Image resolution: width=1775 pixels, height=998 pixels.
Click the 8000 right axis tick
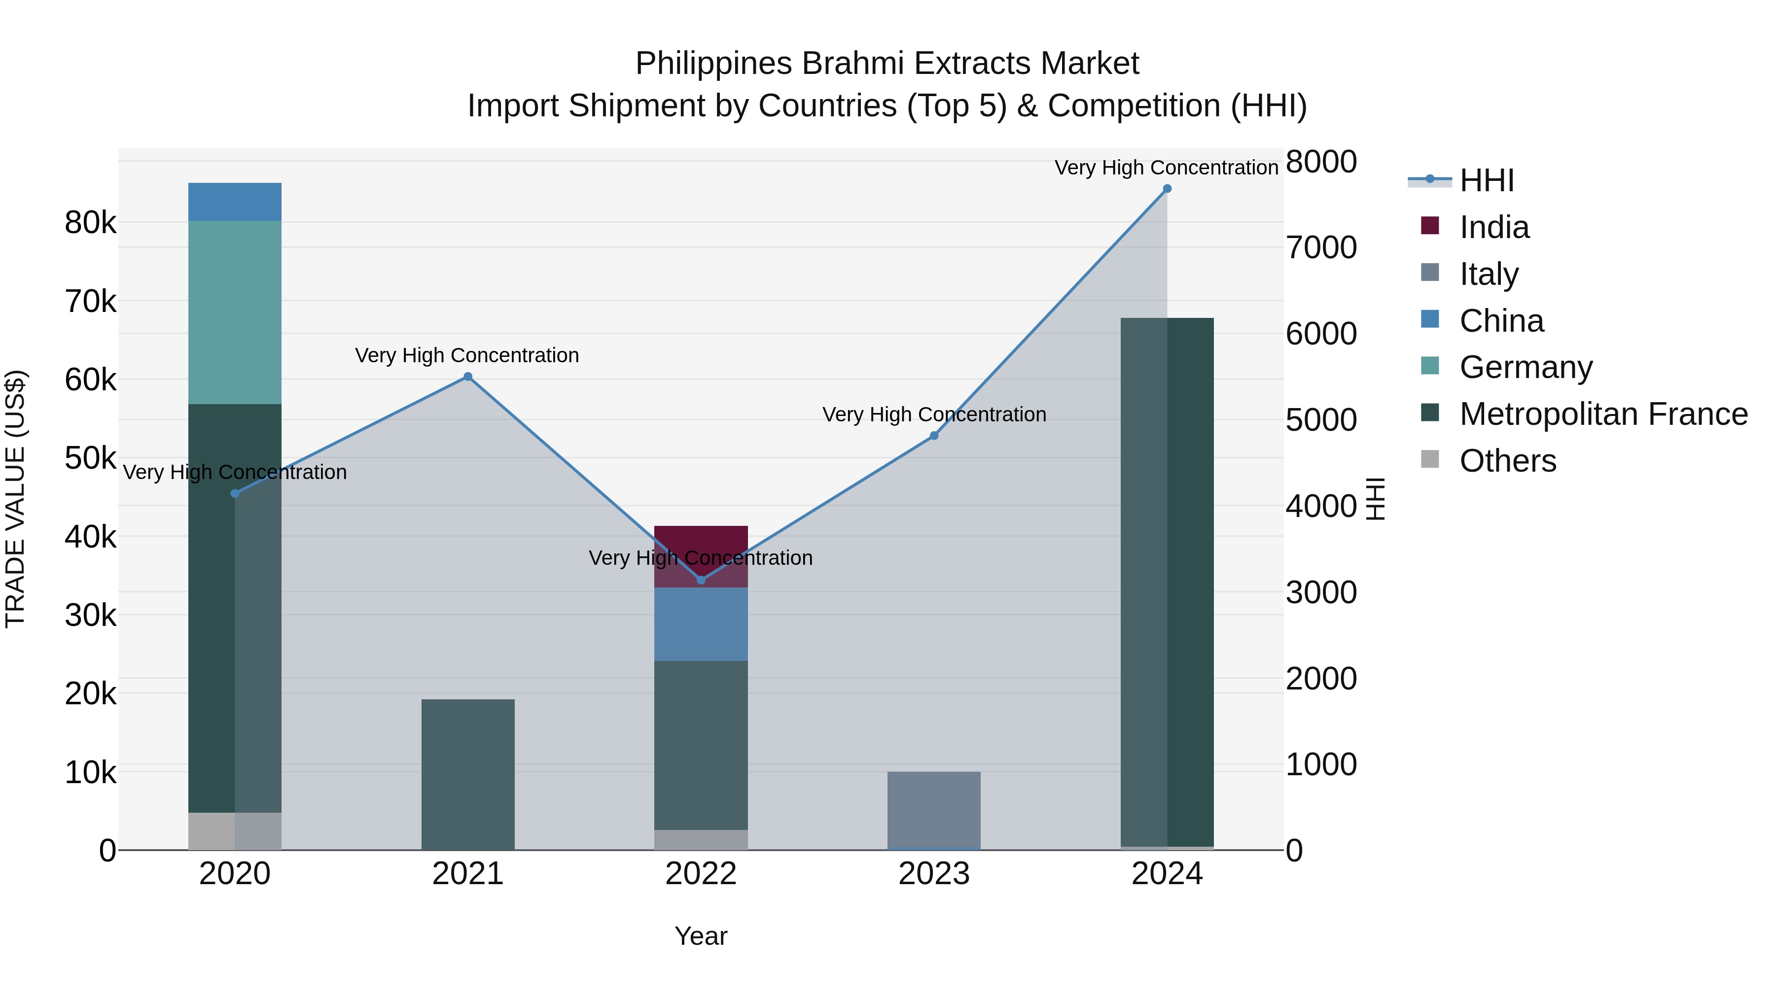1321,162
